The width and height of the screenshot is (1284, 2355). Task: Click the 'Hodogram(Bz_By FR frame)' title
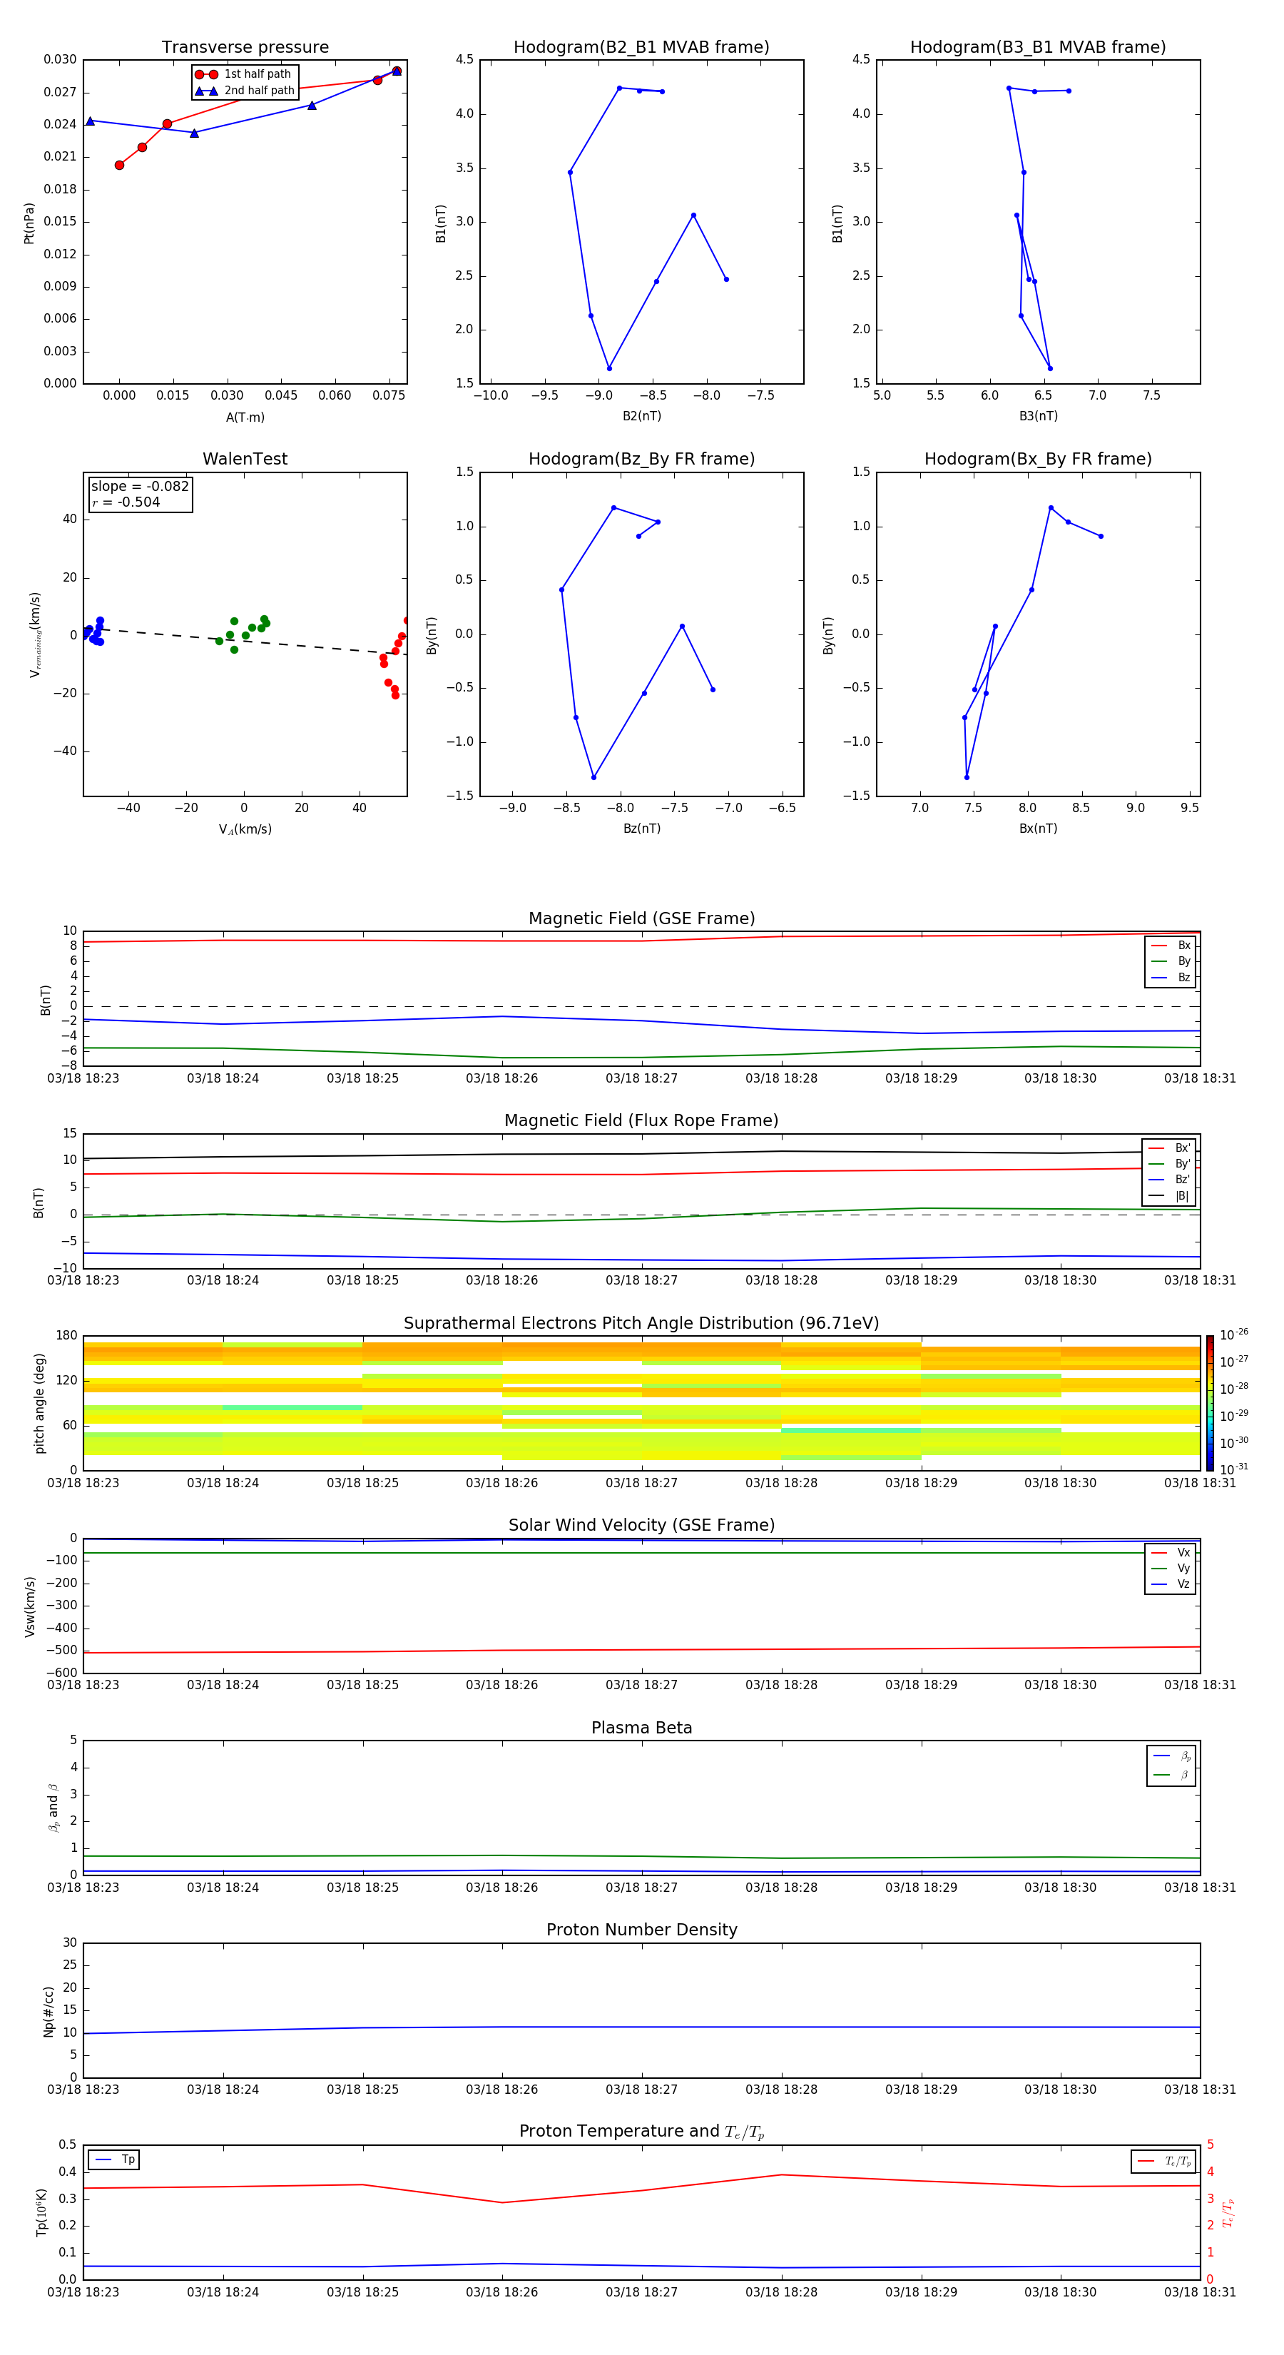point(641,459)
